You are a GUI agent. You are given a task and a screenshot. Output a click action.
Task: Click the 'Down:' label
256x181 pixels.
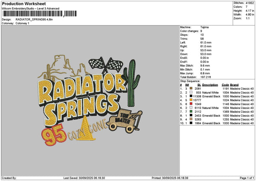click(x=184, y=54)
